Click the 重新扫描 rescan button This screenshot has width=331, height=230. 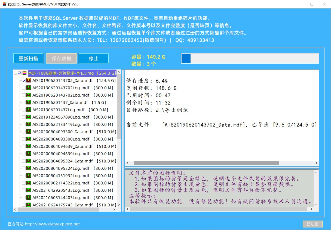pos(28,59)
